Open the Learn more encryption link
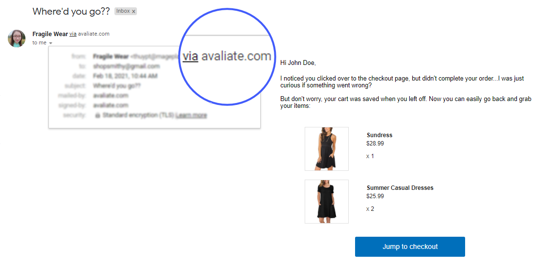 pos(191,116)
